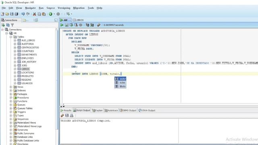Open the Explain output tab
This screenshot has height=145, width=258.
(97, 110)
